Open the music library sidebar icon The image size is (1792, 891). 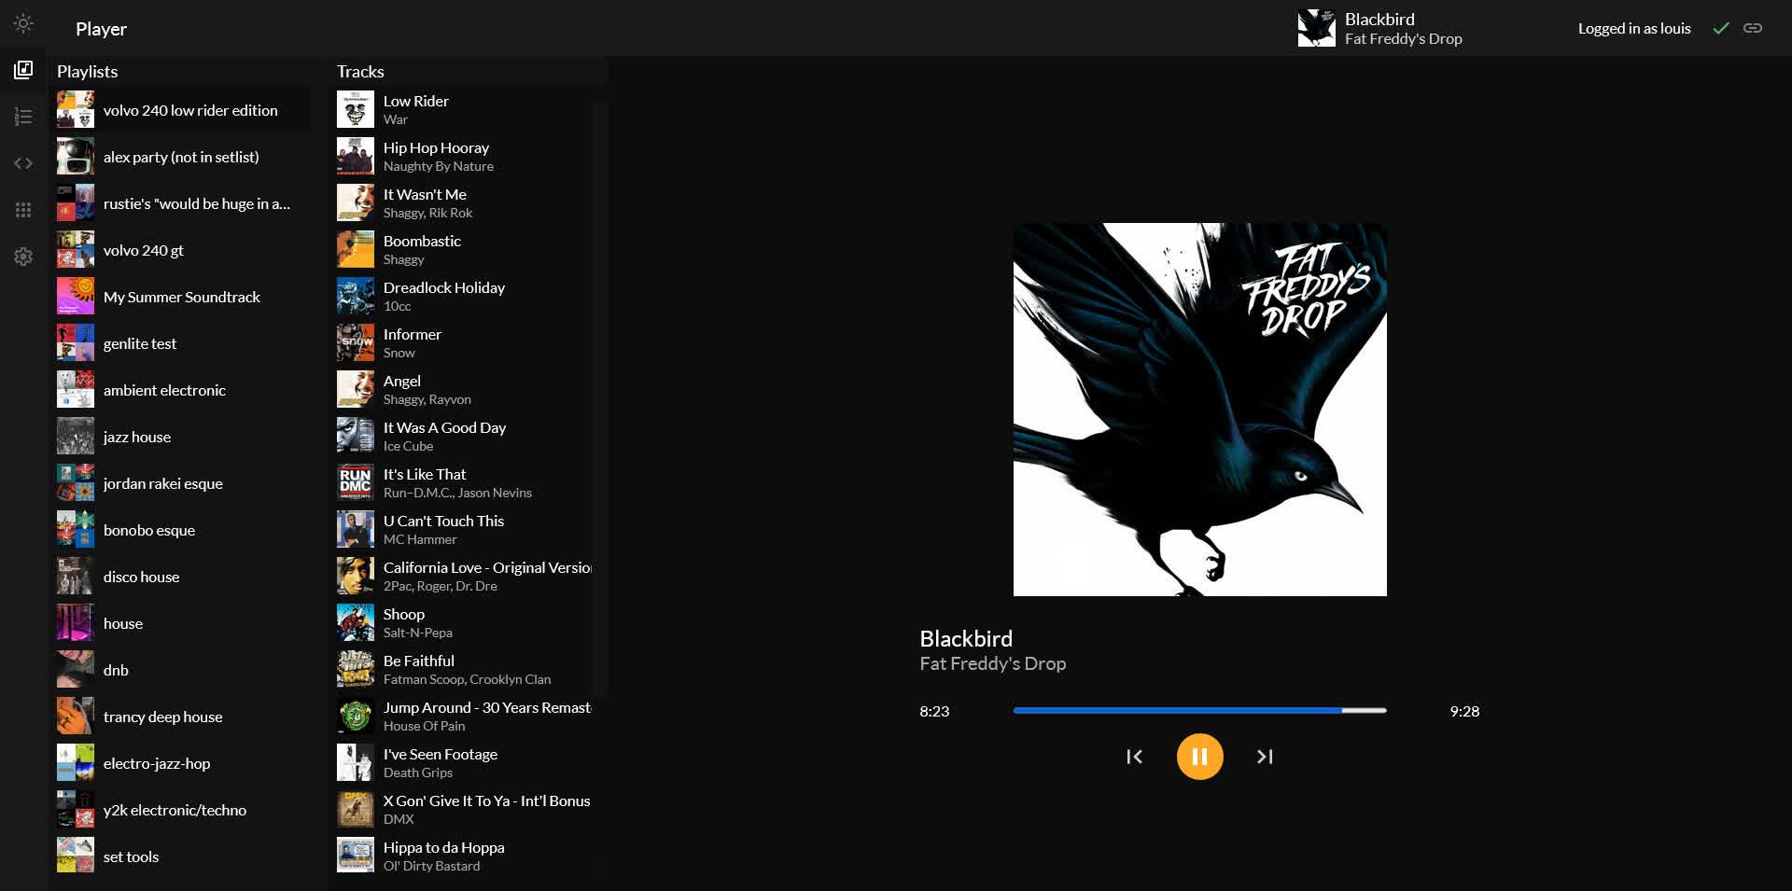tap(23, 70)
